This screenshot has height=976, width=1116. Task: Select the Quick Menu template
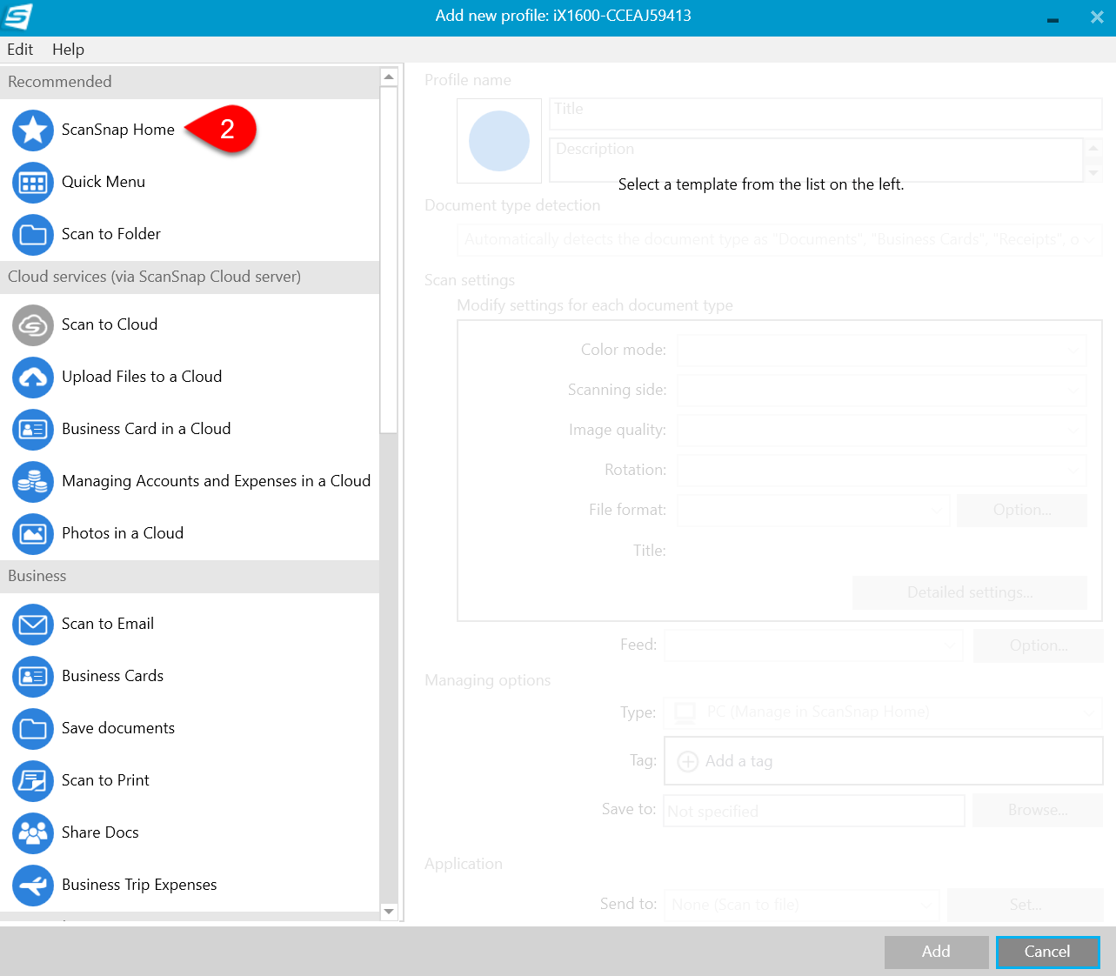click(x=101, y=182)
